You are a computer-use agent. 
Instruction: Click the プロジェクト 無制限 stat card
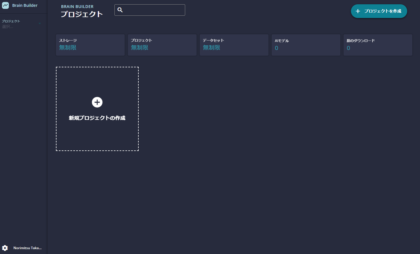pos(162,45)
